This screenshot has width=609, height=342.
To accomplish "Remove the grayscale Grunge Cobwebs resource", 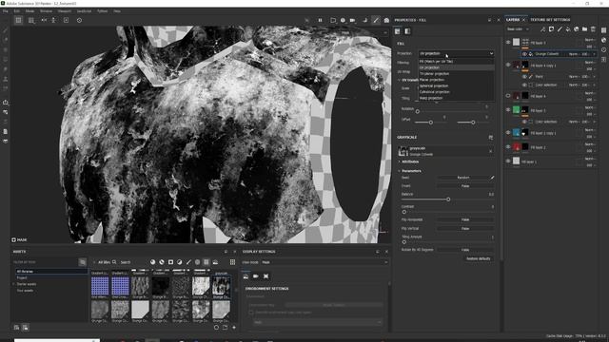I will tap(491, 151).
